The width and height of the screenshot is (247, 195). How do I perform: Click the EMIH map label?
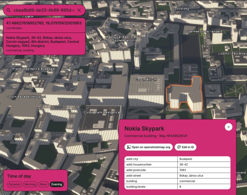pyautogui.click(x=29, y=17)
